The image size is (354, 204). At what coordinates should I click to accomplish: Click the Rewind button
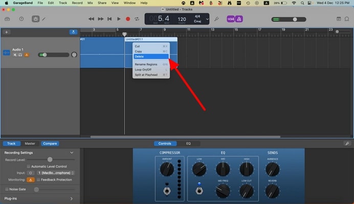(91, 19)
